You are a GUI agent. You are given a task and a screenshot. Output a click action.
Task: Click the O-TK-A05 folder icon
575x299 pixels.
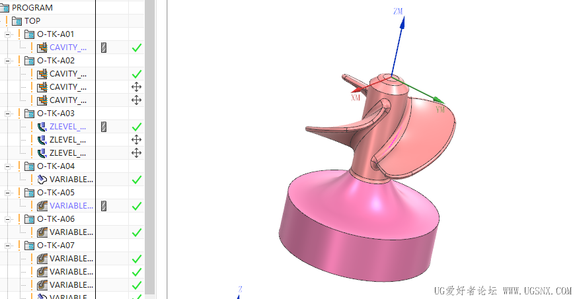pos(29,192)
